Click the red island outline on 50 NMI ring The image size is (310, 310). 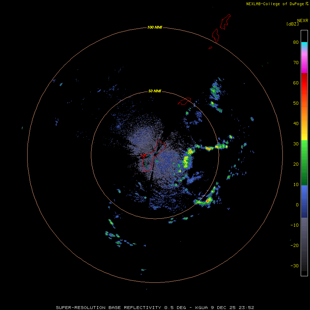pyautogui.click(x=184, y=101)
